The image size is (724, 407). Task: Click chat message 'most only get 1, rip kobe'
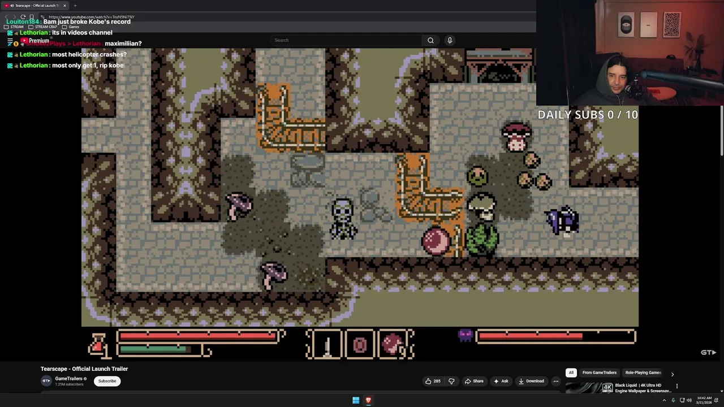tap(88, 66)
